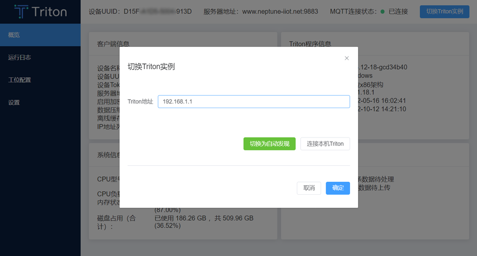This screenshot has height=256, width=477.
Task: Click the server address www.neptune-iiot.net:9883
Action: [280, 11]
